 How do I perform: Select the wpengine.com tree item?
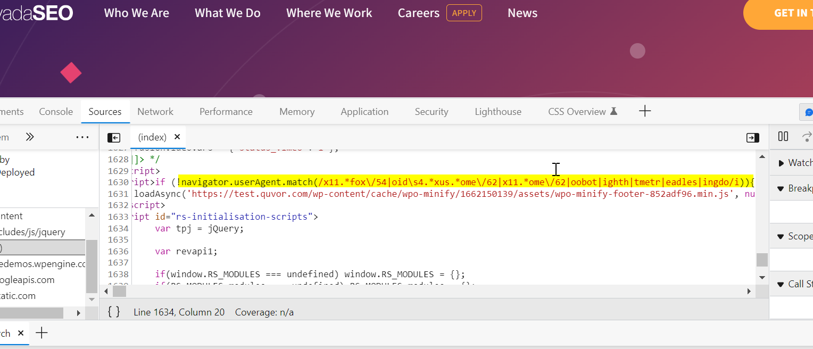tap(43, 264)
